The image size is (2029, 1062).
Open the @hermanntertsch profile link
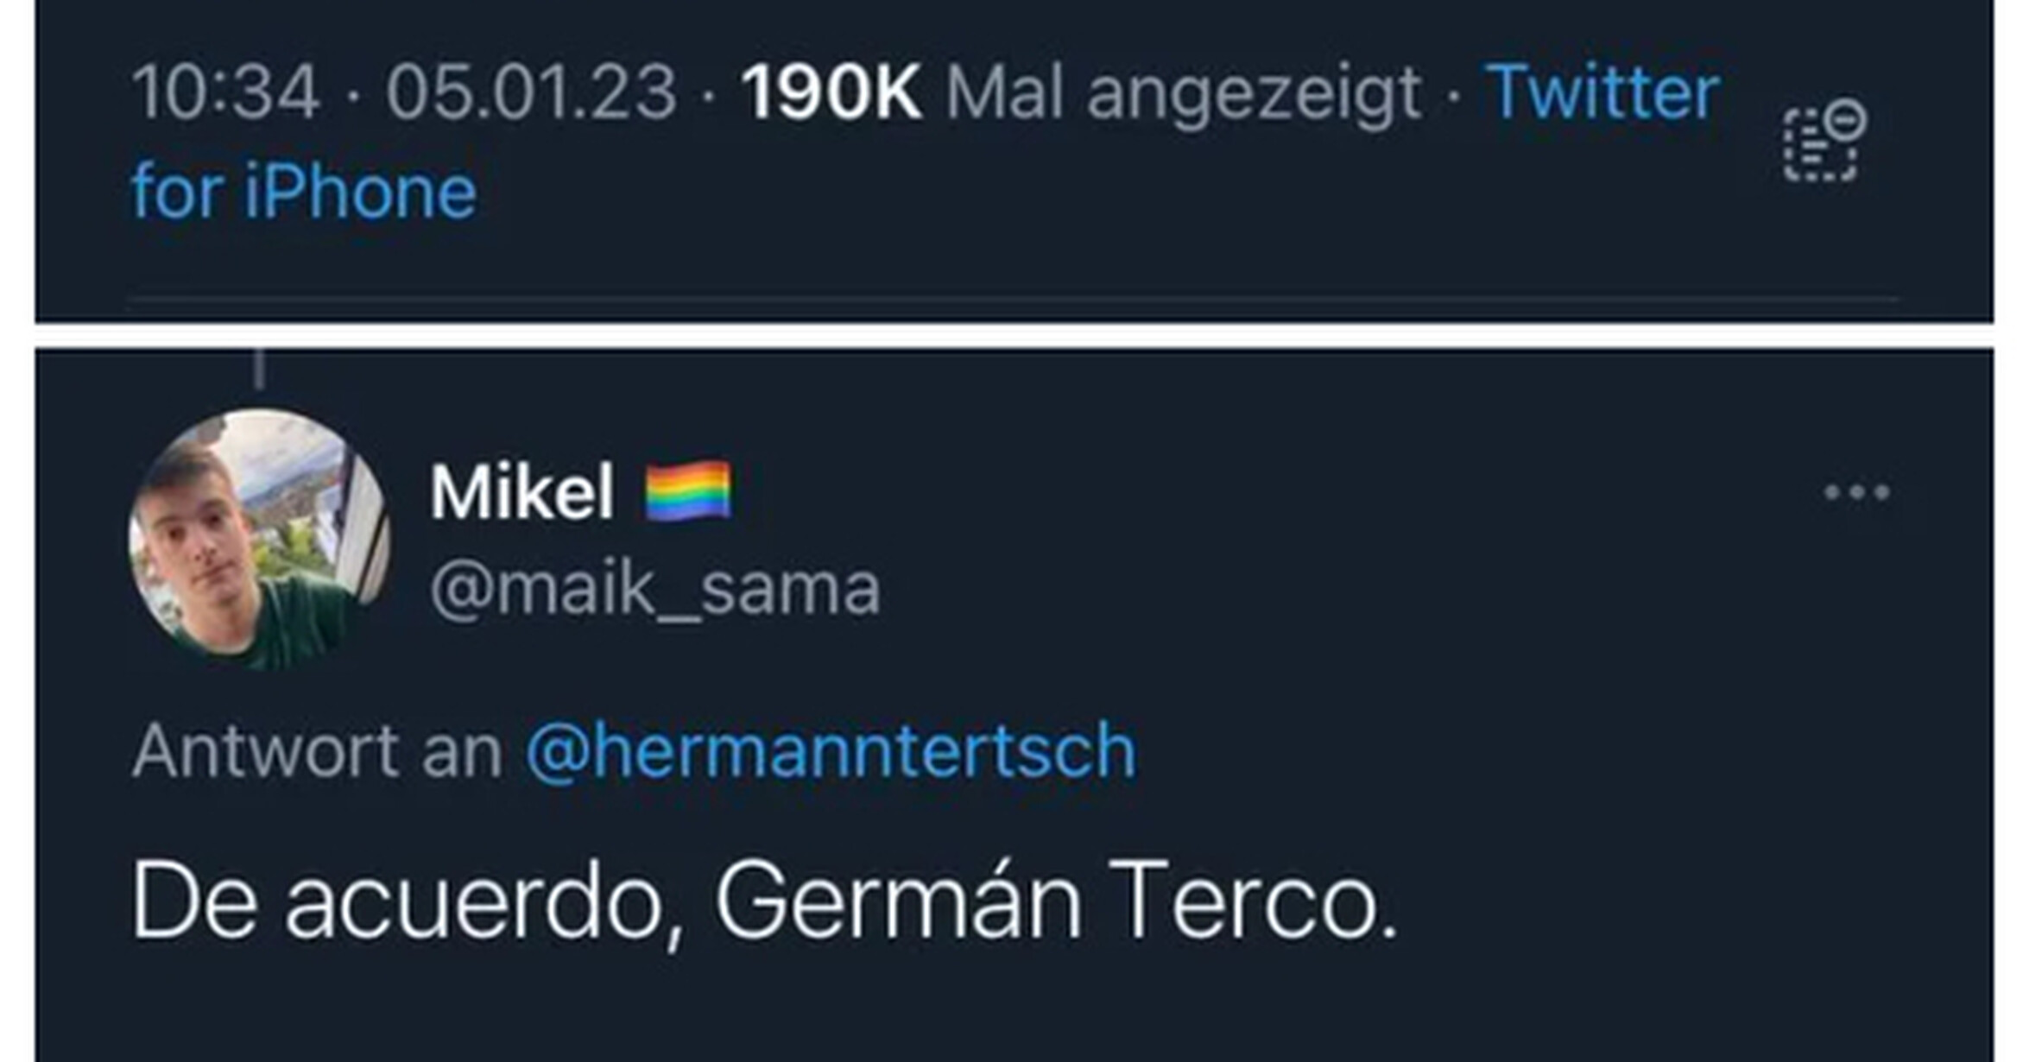point(830,751)
